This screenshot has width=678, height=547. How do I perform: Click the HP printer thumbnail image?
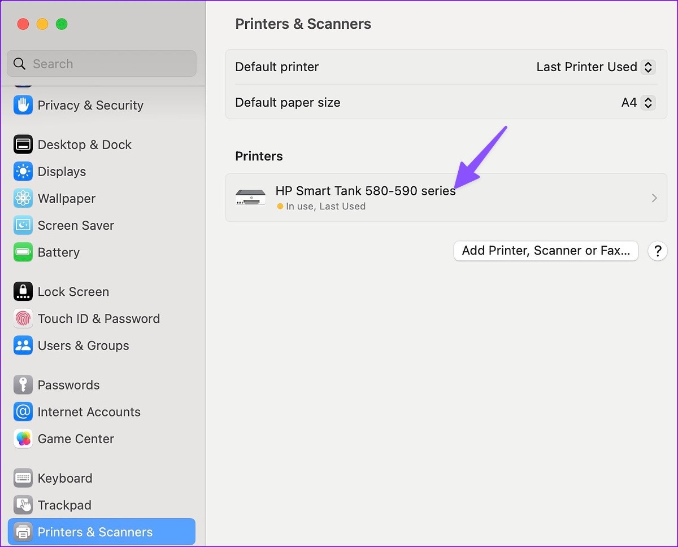250,197
